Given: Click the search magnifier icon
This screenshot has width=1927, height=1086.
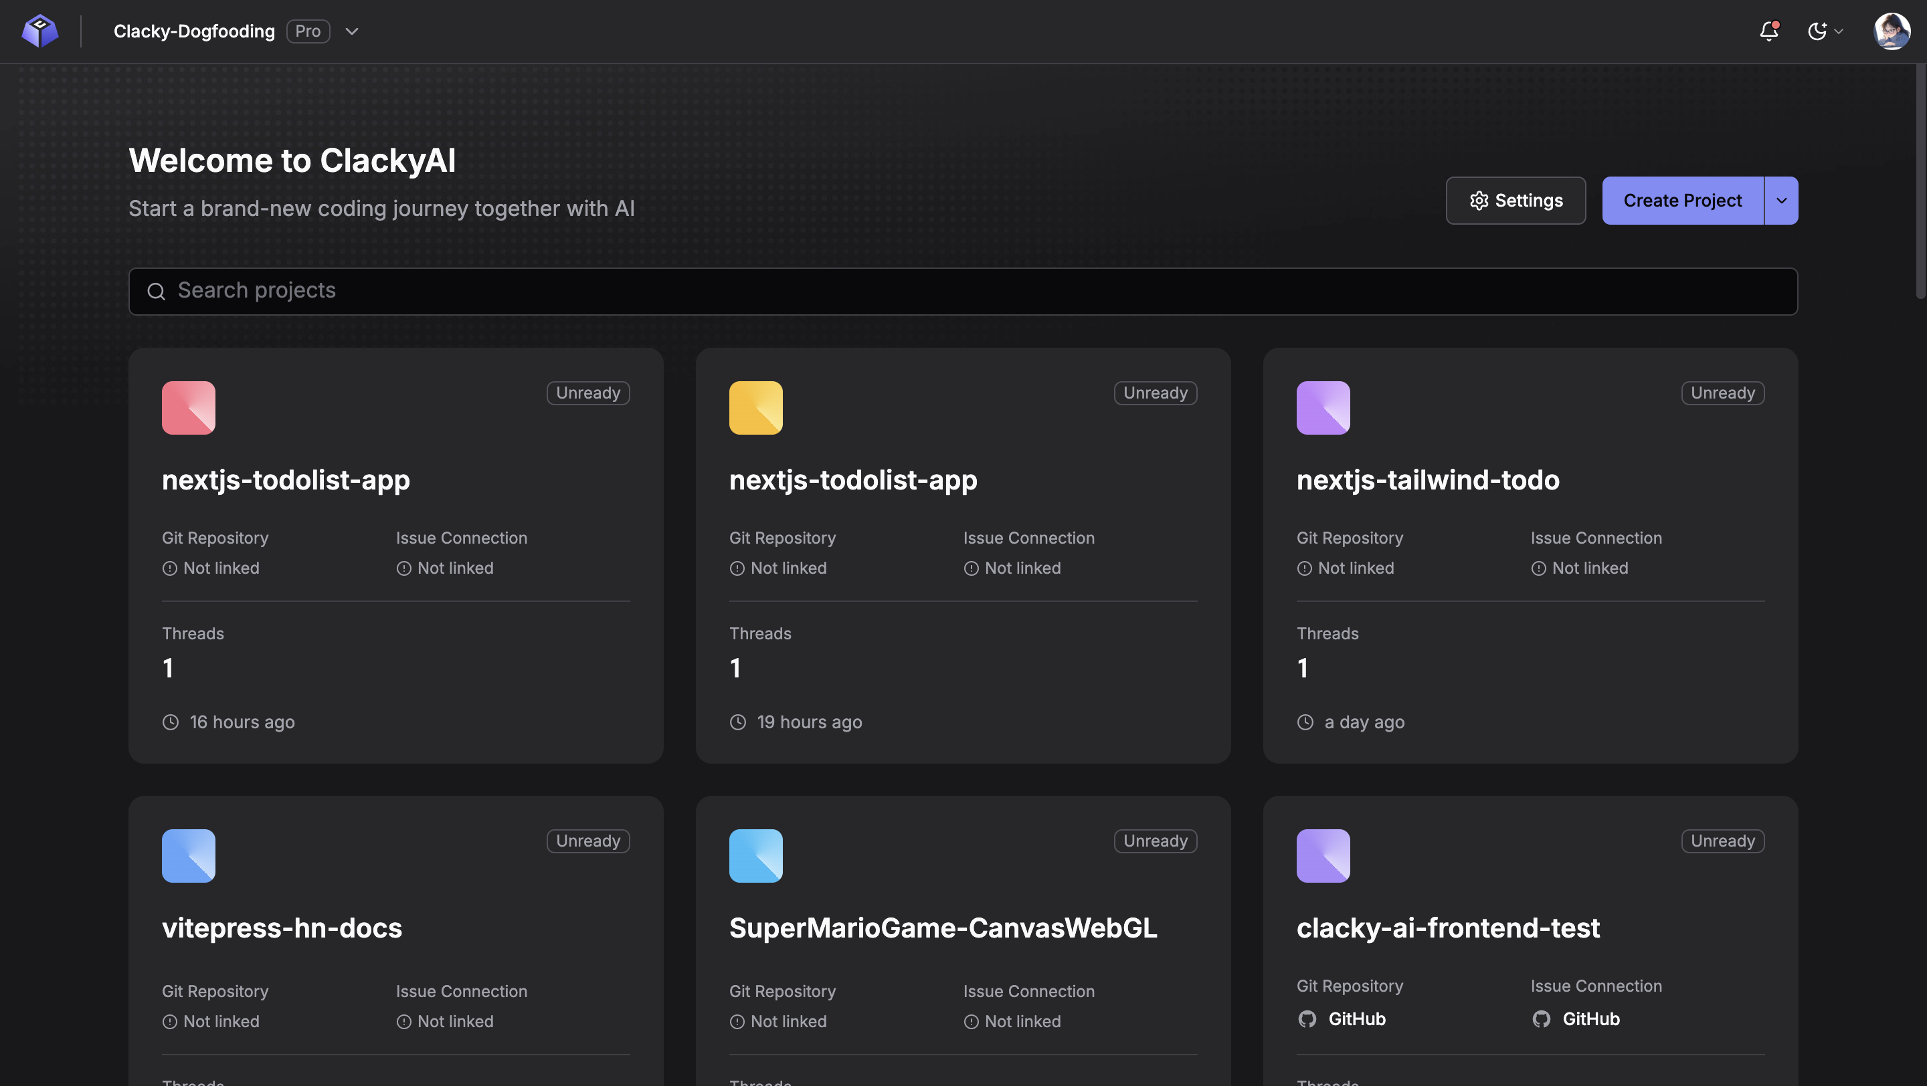Looking at the screenshot, I should pyautogui.click(x=156, y=291).
